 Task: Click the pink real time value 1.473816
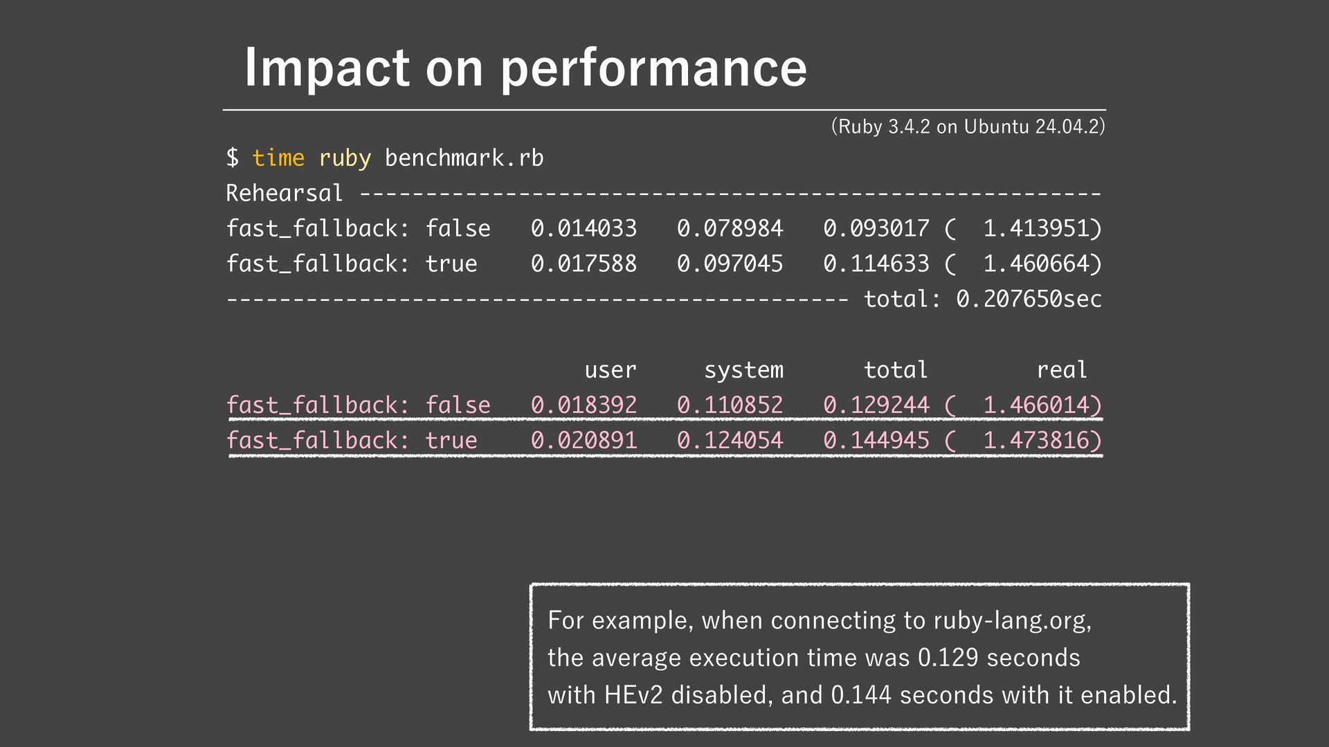[x=1042, y=440]
